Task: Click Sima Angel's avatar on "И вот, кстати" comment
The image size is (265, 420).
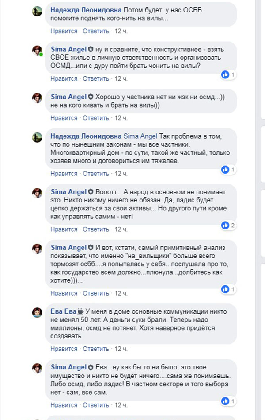Action: (x=37, y=249)
